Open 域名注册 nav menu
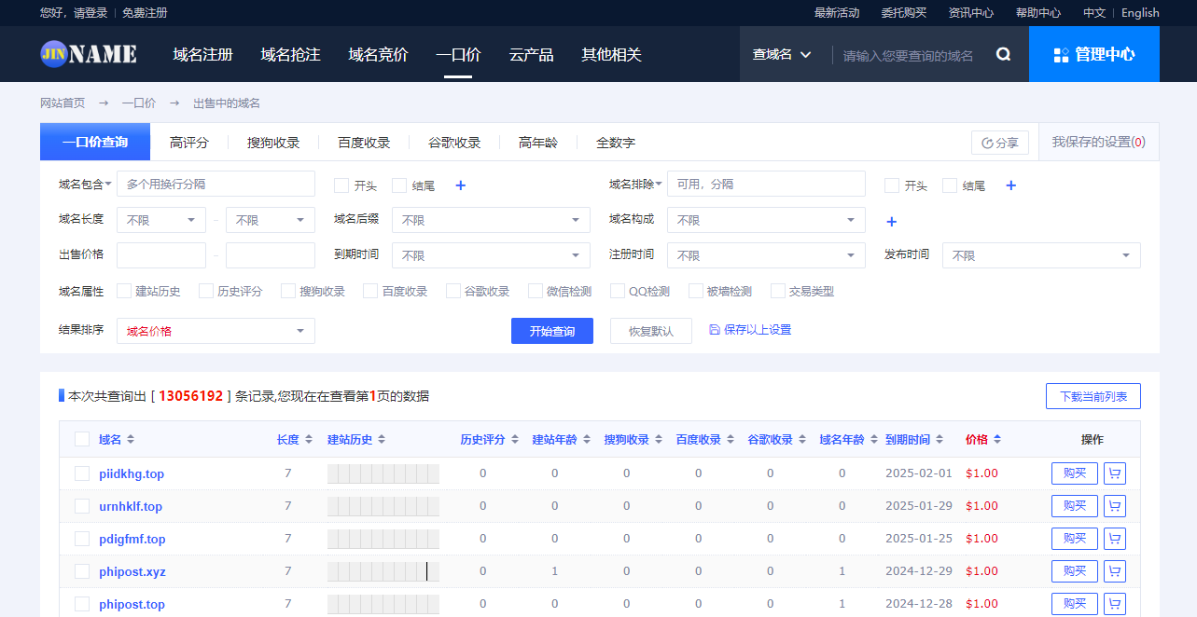The height and width of the screenshot is (617, 1197). point(202,55)
